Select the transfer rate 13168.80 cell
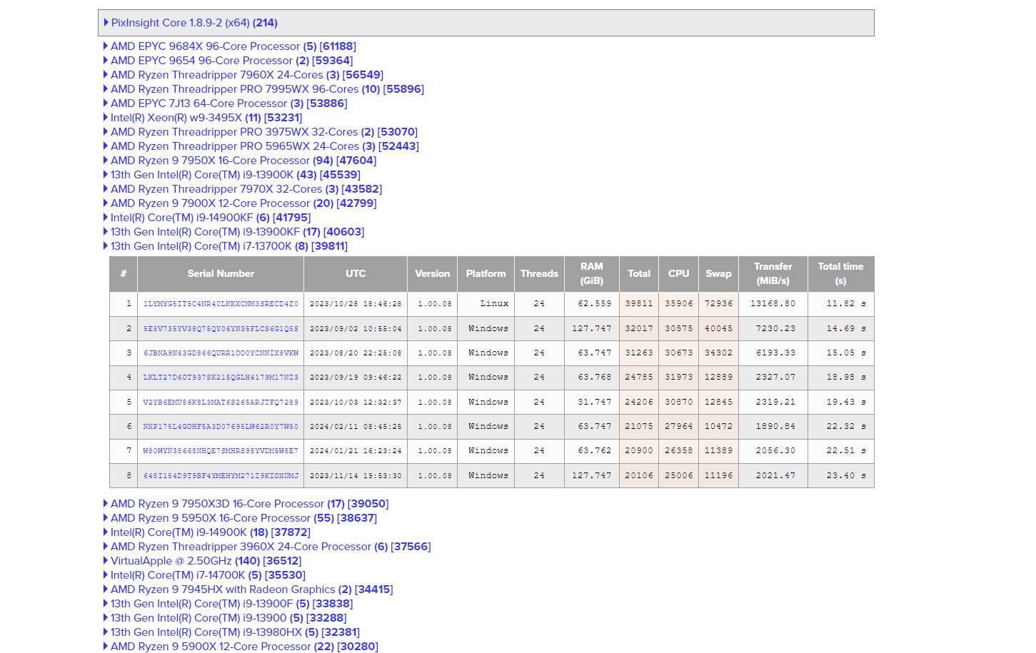Viewport: 1036px width, 653px height. click(x=773, y=304)
